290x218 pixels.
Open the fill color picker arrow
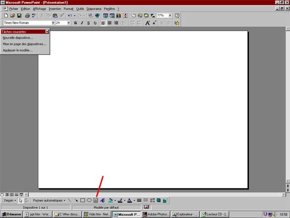[115, 200]
